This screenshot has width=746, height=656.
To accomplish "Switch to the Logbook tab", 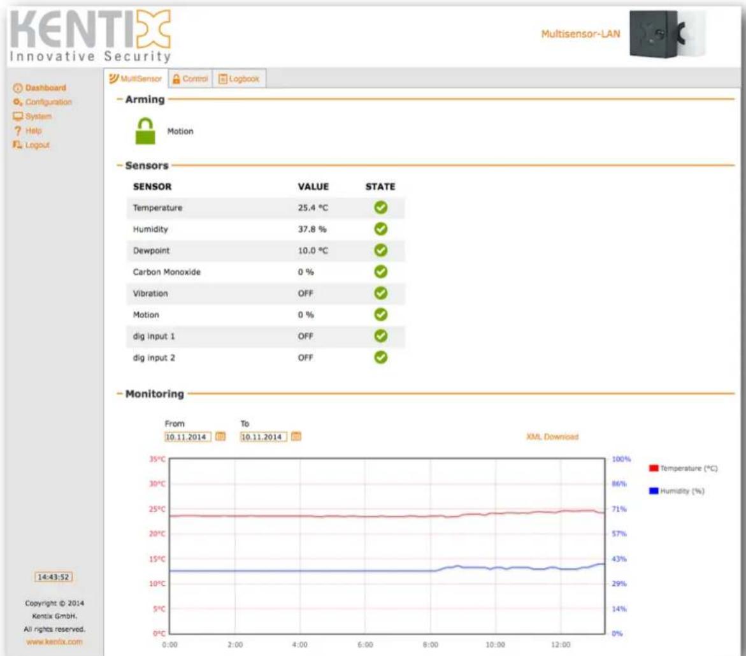I will pyautogui.click(x=240, y=78).
